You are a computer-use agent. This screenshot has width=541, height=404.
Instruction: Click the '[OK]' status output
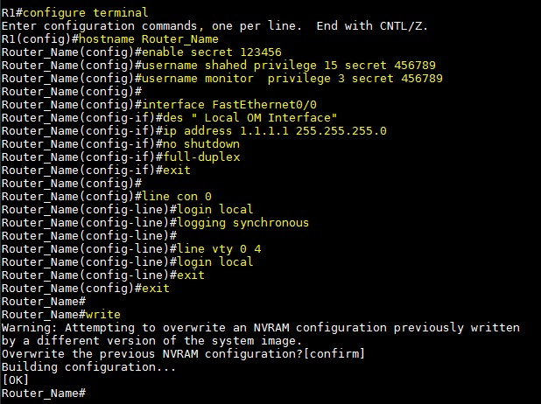pos(15,380)
